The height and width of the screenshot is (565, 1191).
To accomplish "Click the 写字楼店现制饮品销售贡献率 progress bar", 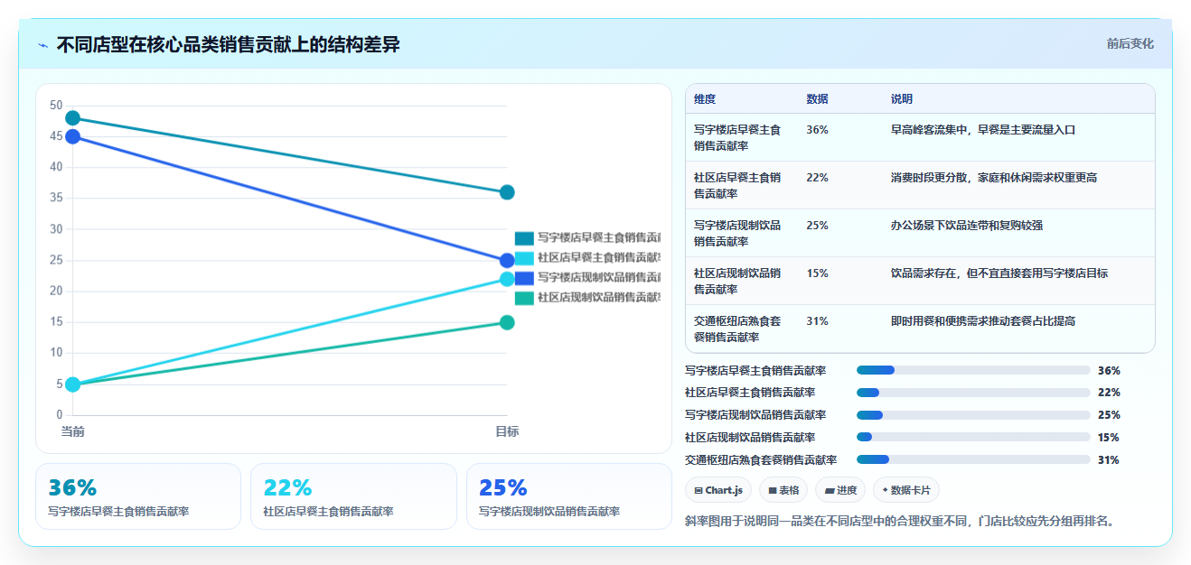I will [x=973, y=415].
